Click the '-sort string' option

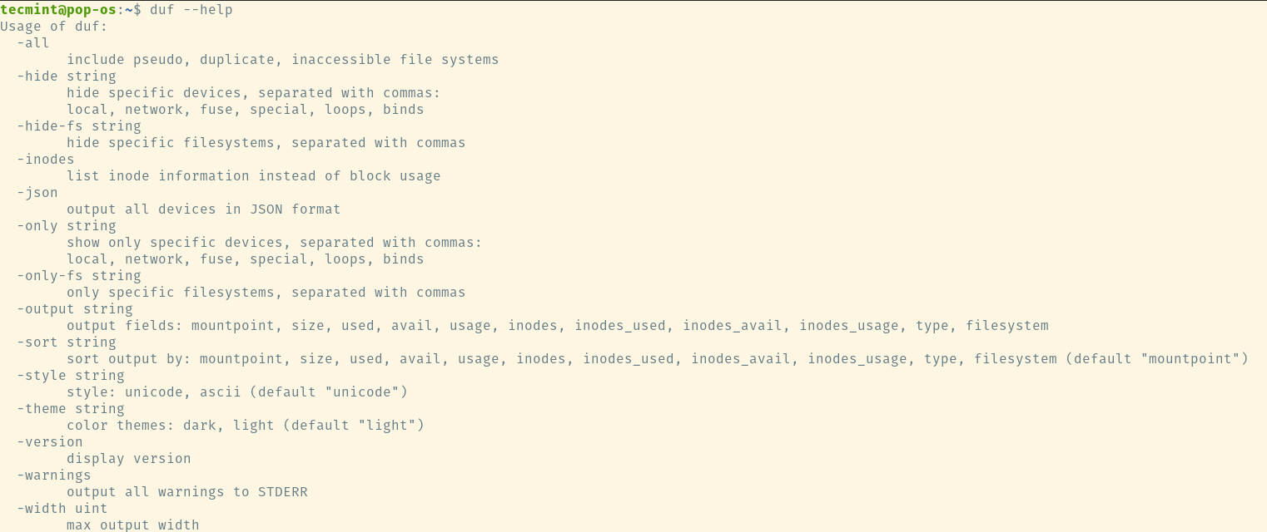click(x=67, y=342)
